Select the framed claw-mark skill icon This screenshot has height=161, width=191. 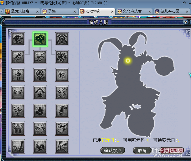pyautogui.click(x=62, y=75)
